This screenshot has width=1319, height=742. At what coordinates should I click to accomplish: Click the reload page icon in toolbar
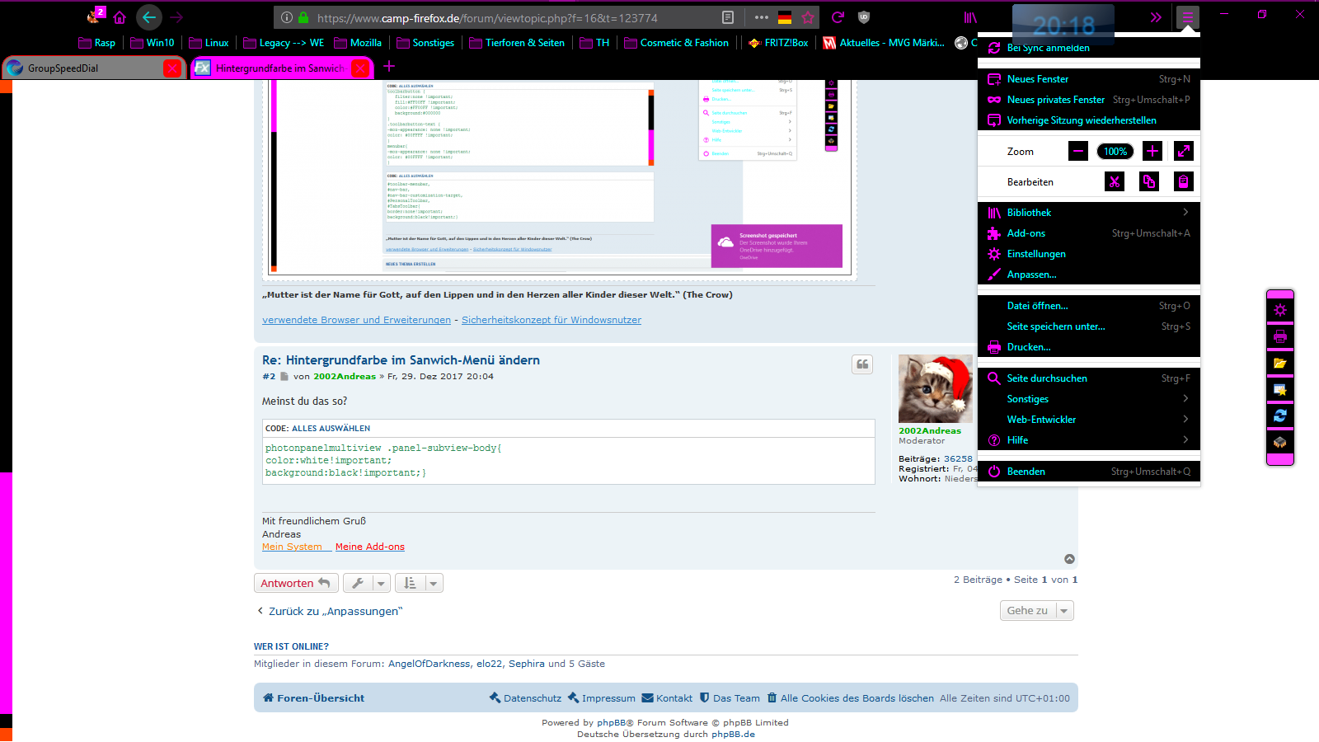pyautogui.click(x=838, y=17)
